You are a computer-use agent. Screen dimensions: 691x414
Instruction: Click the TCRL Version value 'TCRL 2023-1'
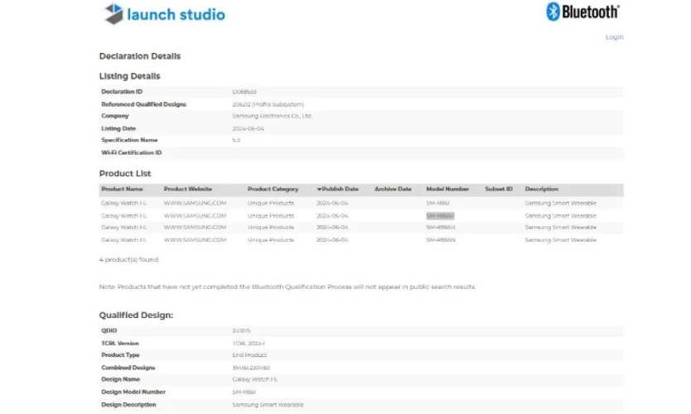(x=248, y=344)
